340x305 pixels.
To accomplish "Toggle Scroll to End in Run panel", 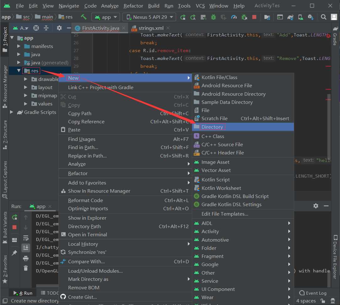I will (26, 248).
